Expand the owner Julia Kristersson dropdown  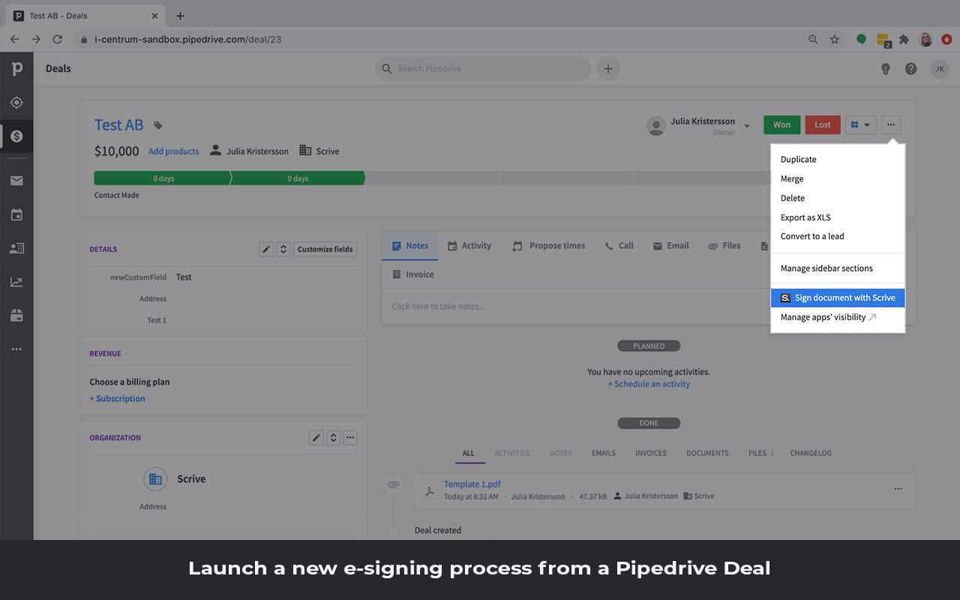[747, 126]
